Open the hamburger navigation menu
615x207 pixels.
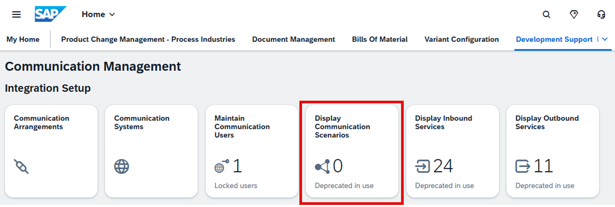[16, 14]
